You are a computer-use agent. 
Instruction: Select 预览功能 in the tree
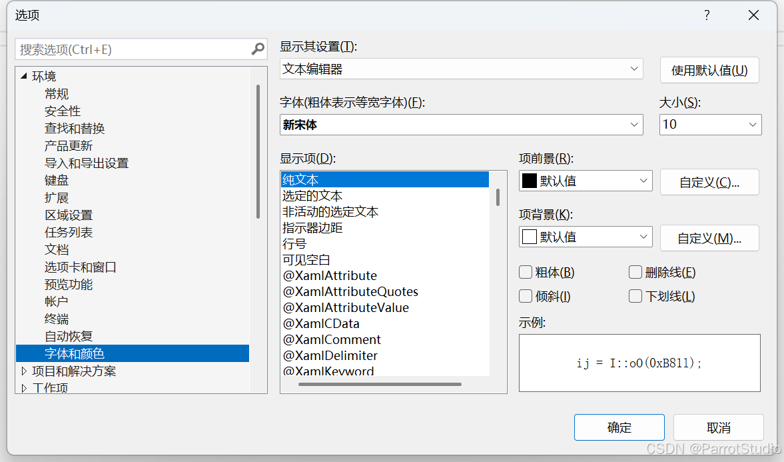pyautogui.click(x=69, y=284)
